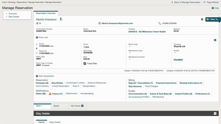221x124 pixels.
Task: Click the Page Refresh icon
Action: [204, 2]
